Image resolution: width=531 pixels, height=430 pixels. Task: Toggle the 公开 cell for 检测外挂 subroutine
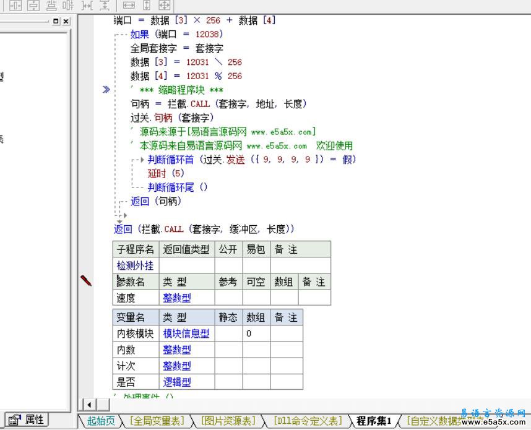point(228,265)
